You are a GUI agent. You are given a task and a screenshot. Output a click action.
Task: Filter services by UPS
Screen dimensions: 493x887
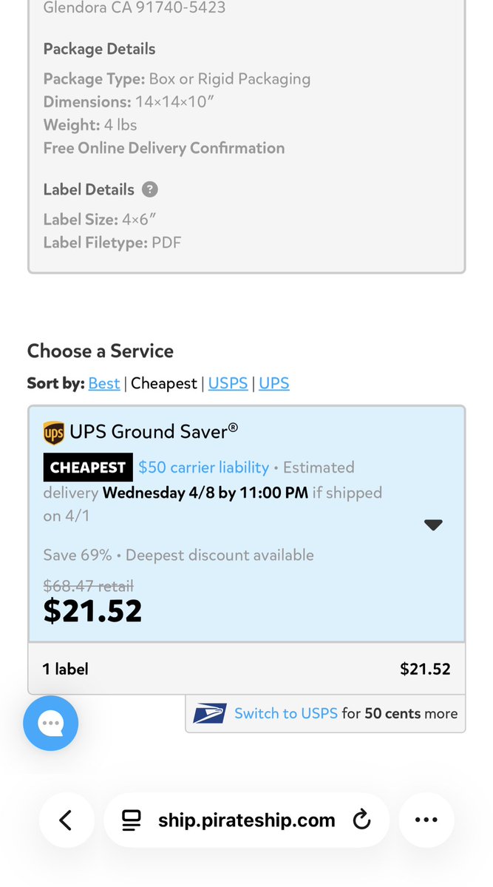pyautogui.click(x=273, y=383)
